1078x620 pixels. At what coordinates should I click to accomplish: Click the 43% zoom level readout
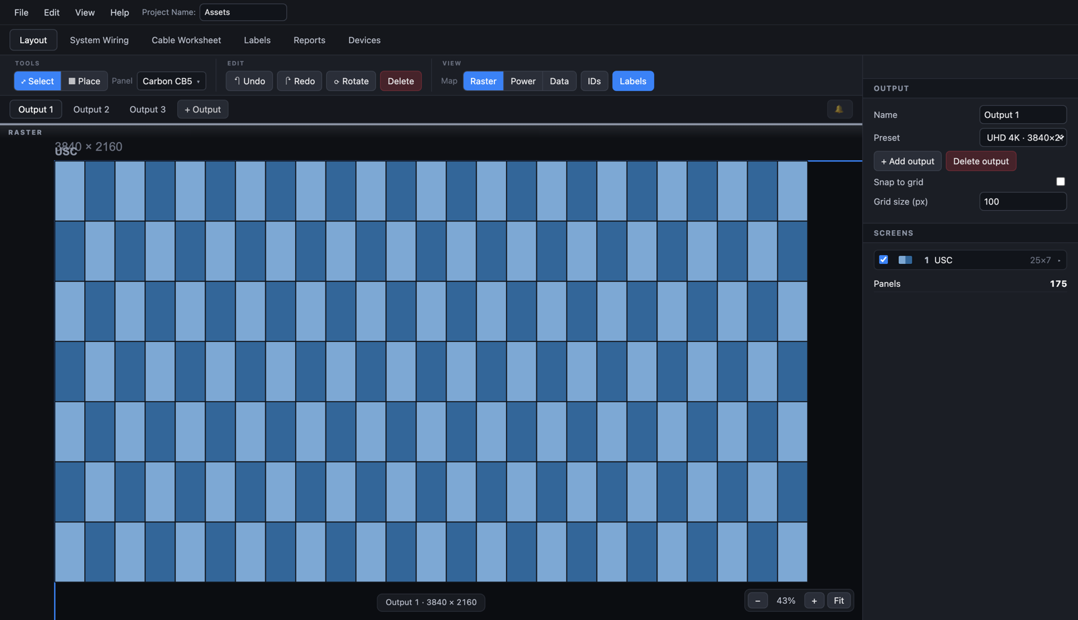point(786,600)
